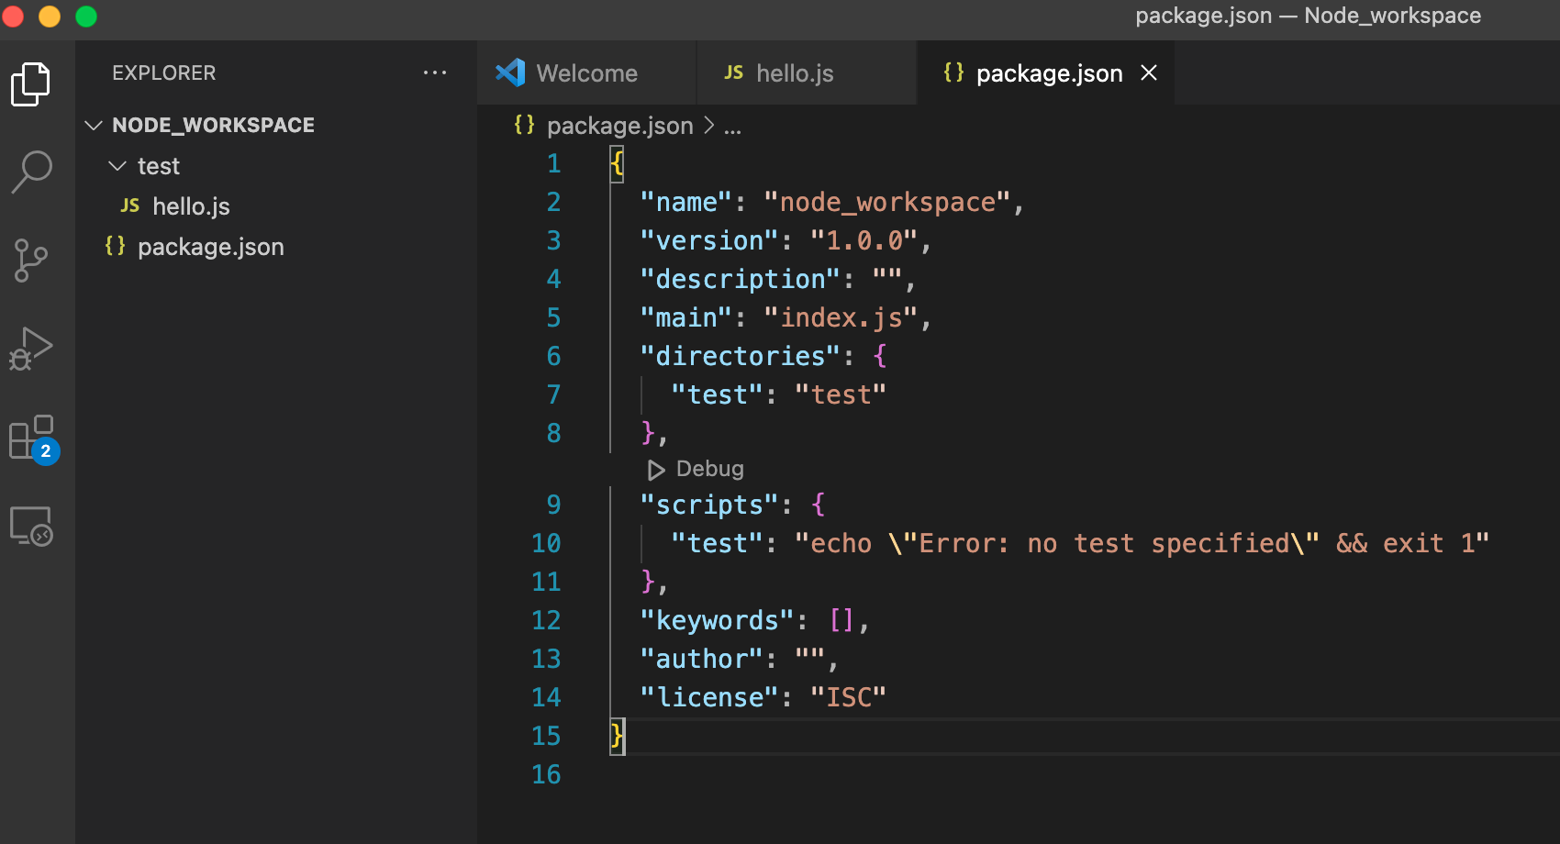Image resolution: width=1560 pixels, height=844 pixels.
Task: Click the Debug play triangle above scripts
Action: (x=656, y=470)
